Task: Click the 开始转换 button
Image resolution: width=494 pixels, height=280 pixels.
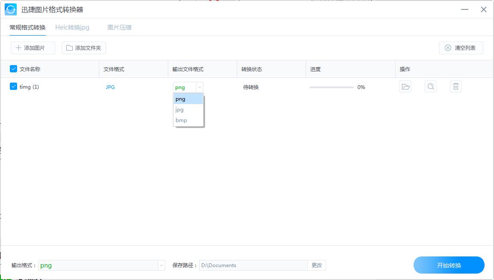Action: tap(449, 265)
